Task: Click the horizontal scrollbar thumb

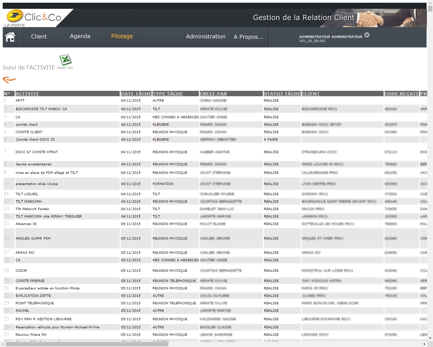Action: (x=87, y=344)
